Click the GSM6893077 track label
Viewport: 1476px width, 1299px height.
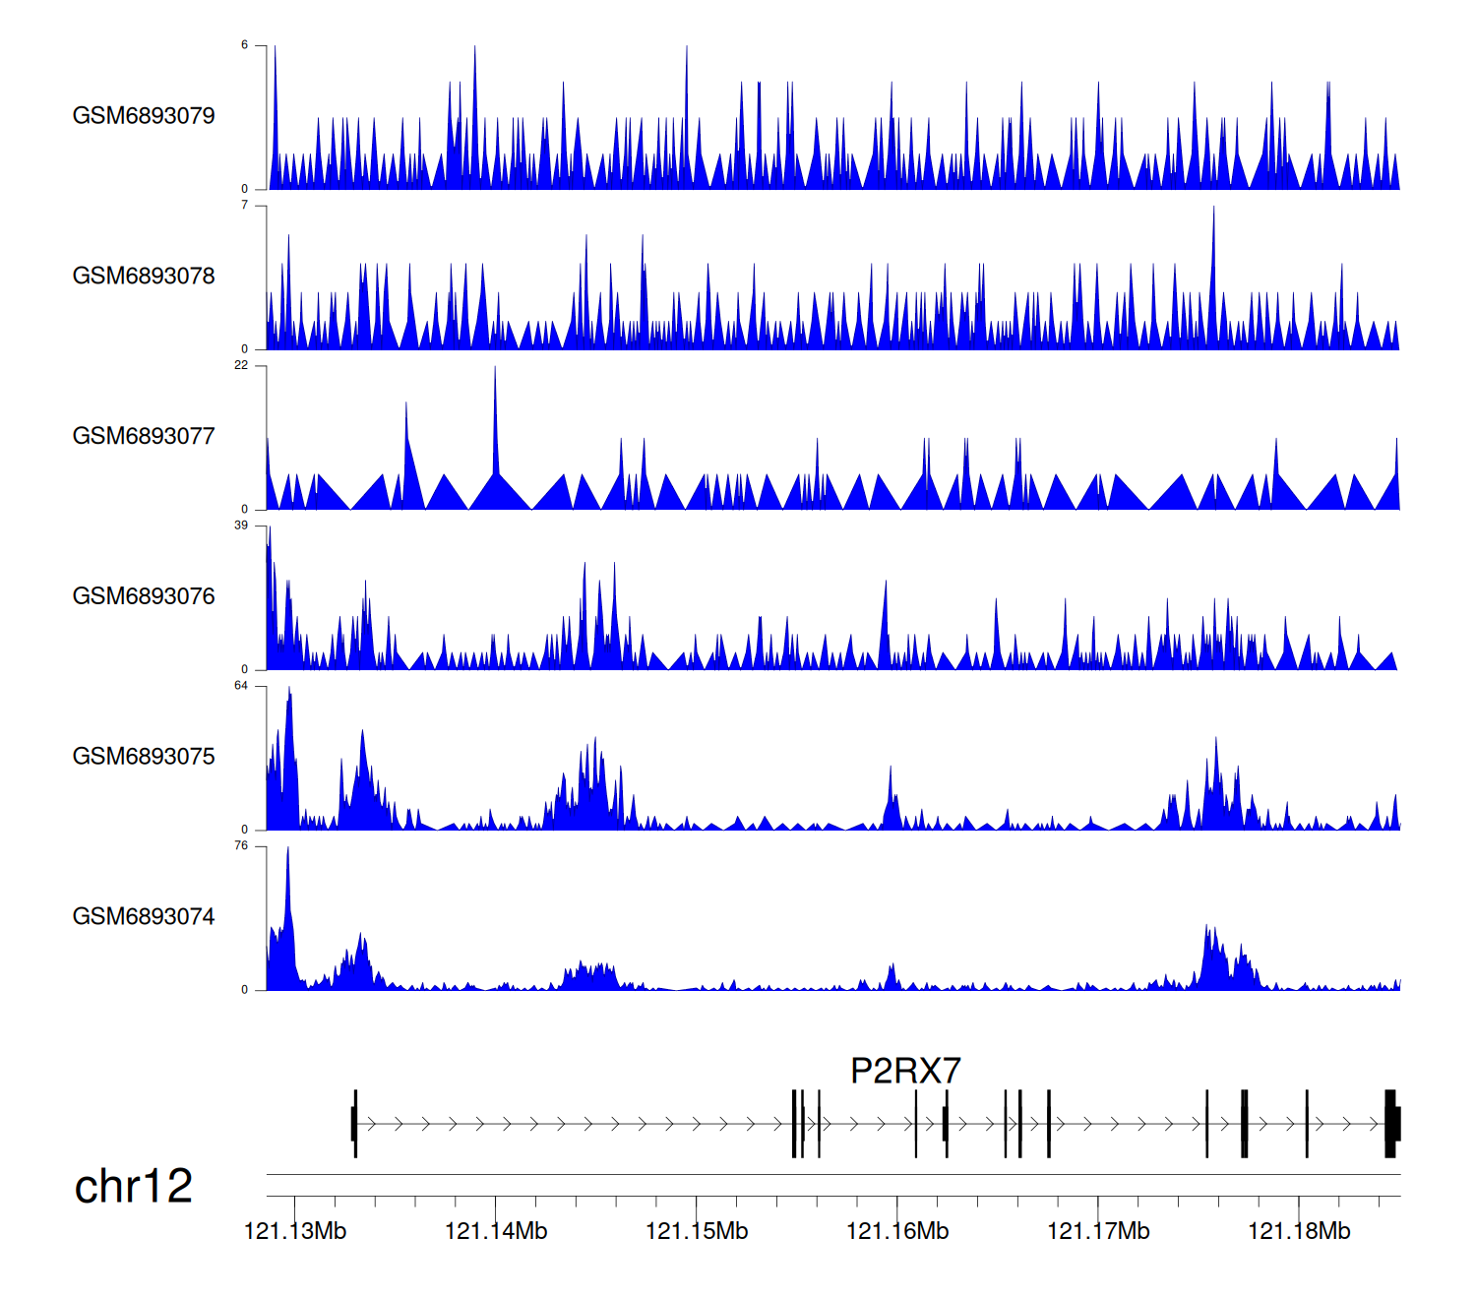[144, 437]
